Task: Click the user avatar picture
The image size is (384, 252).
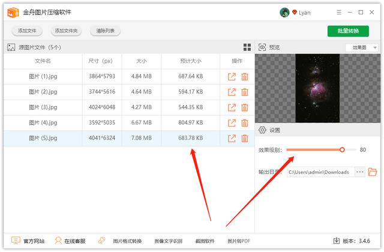Action: click(x=284, y=12)
